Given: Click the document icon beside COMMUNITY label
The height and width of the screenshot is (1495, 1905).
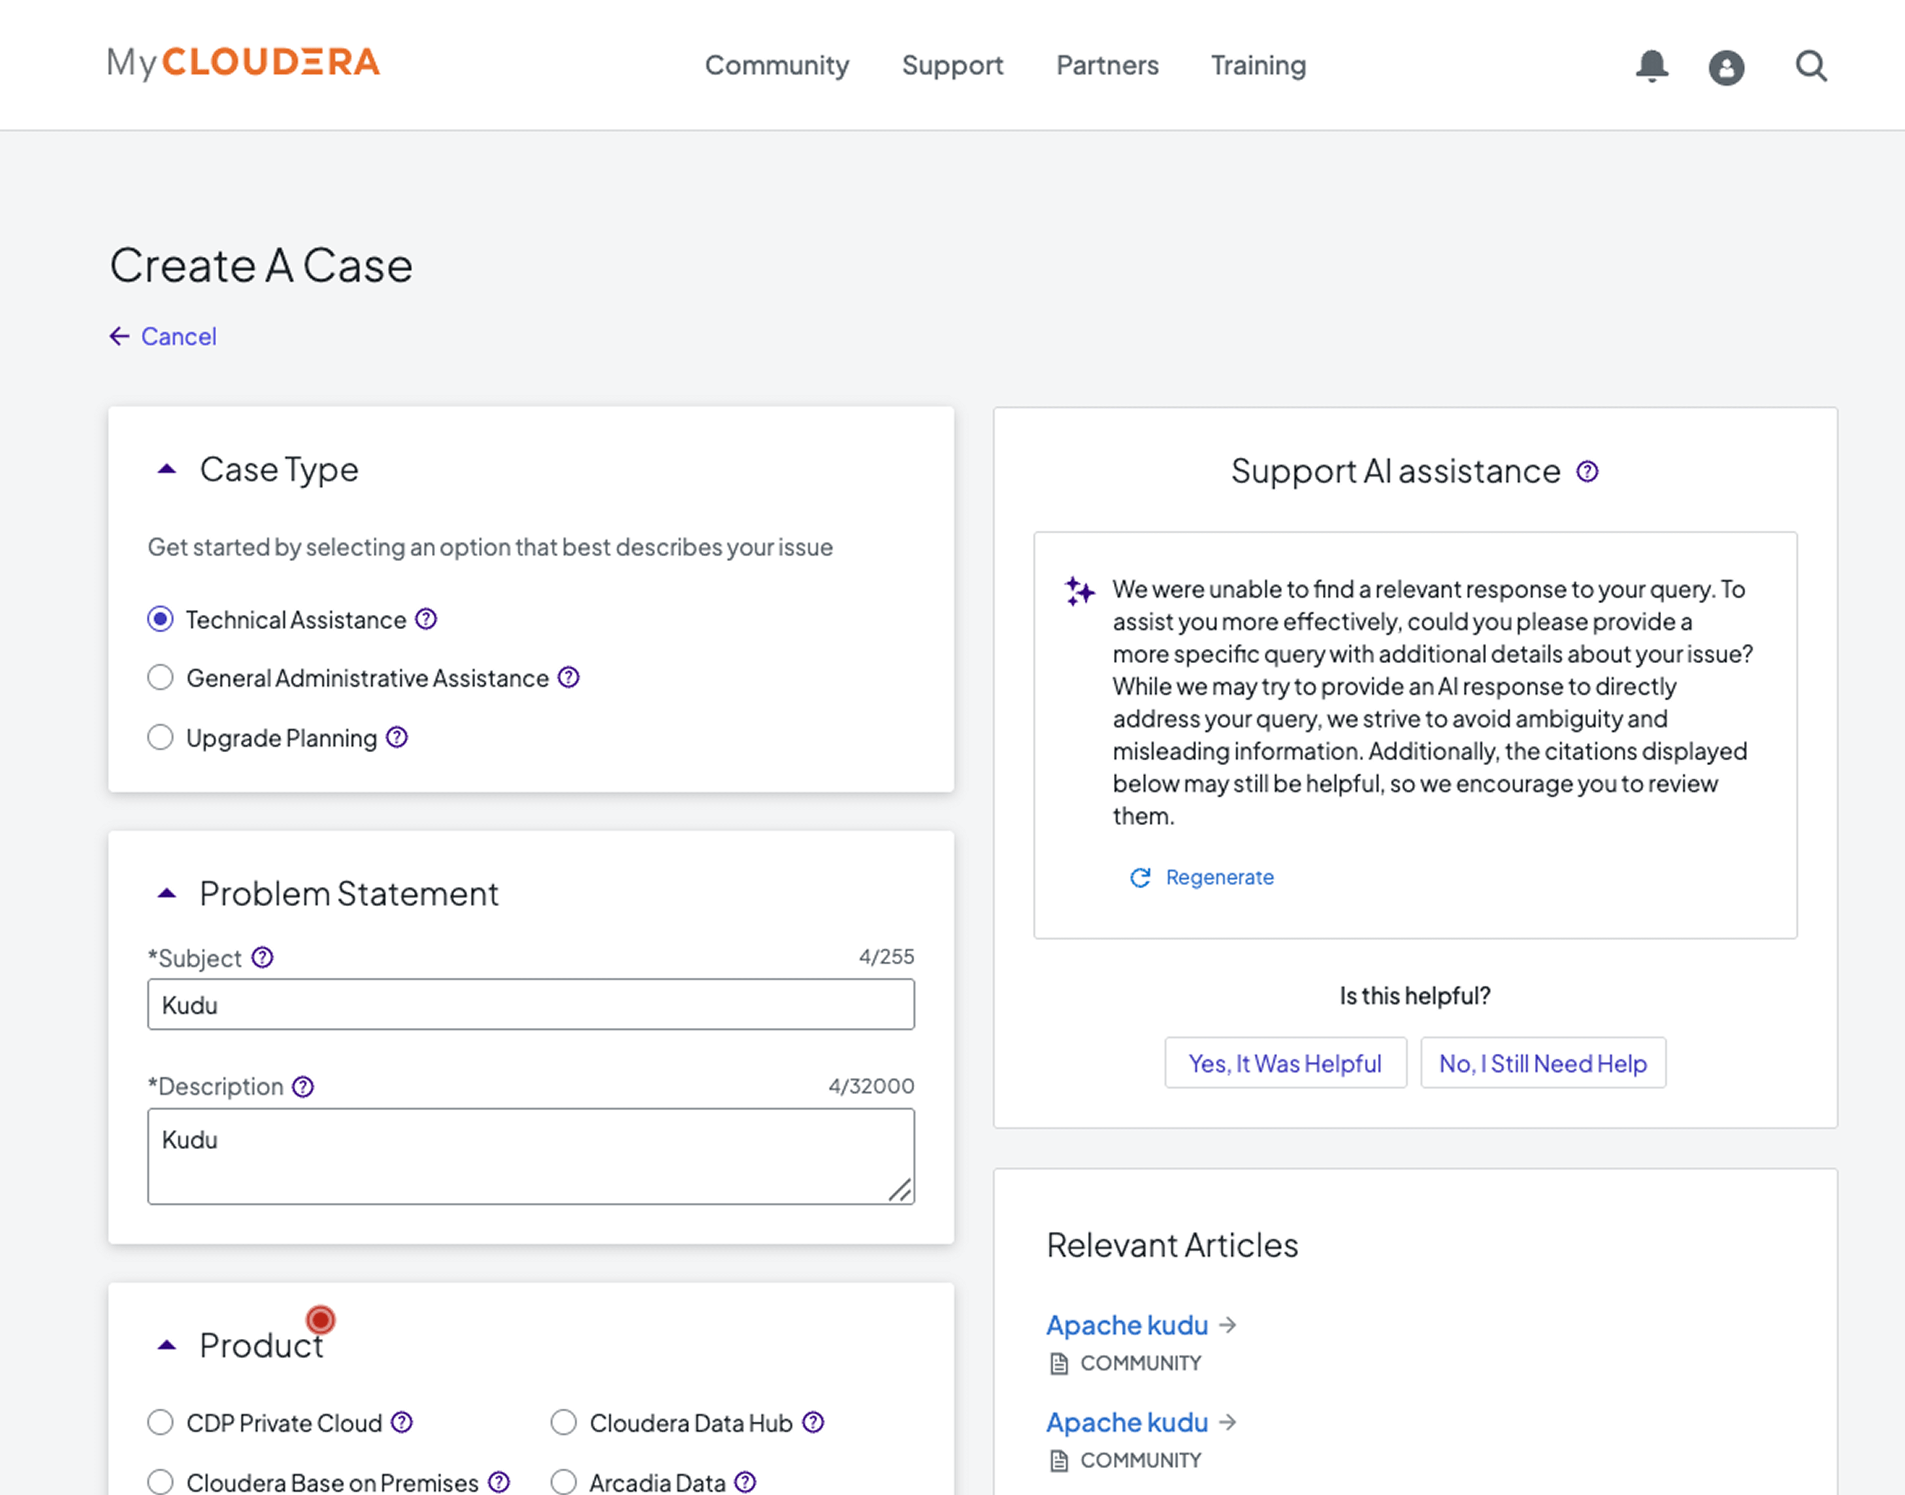Looking at the screenshot, I should 1060,1363.
